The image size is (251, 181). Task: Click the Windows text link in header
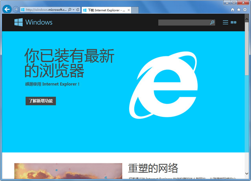(38, 22)
